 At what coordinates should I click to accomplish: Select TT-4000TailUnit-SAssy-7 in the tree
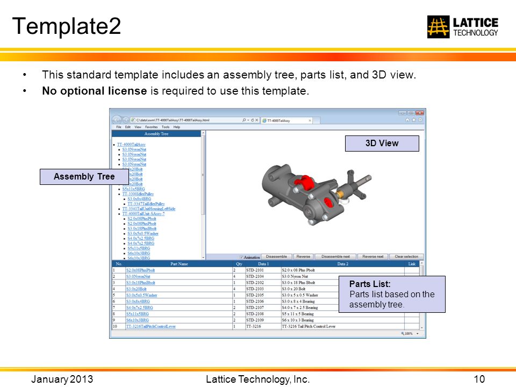(144, 214)
